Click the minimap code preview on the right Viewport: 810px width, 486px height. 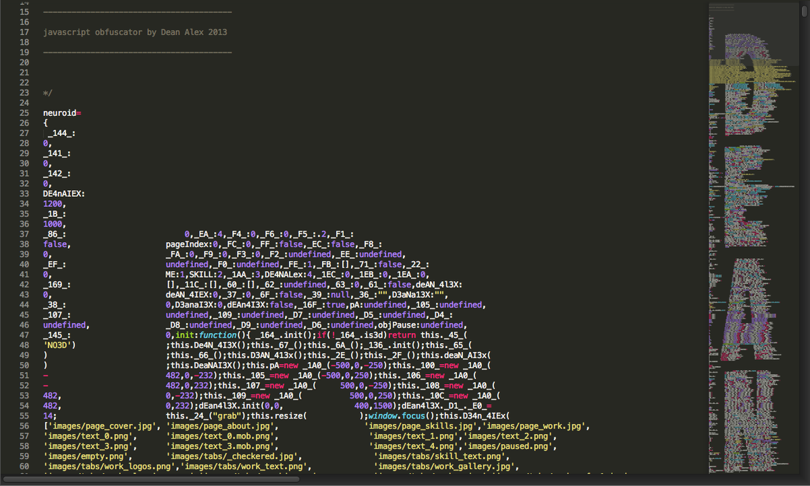pos(755,237)
